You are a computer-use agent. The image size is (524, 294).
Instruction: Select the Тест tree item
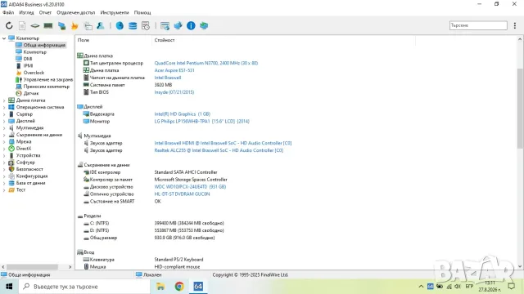(20, 190)
